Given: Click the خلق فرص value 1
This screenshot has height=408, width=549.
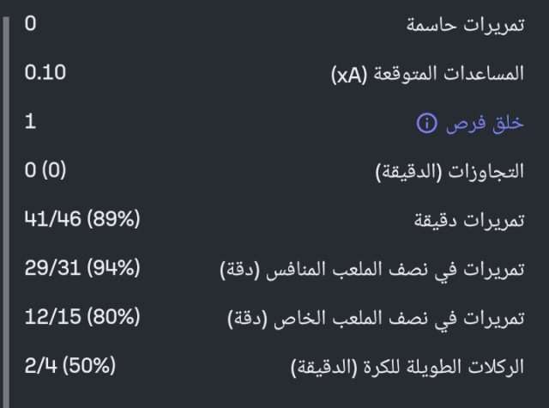Looking at the screenshot, I should [x=30, y=122].
